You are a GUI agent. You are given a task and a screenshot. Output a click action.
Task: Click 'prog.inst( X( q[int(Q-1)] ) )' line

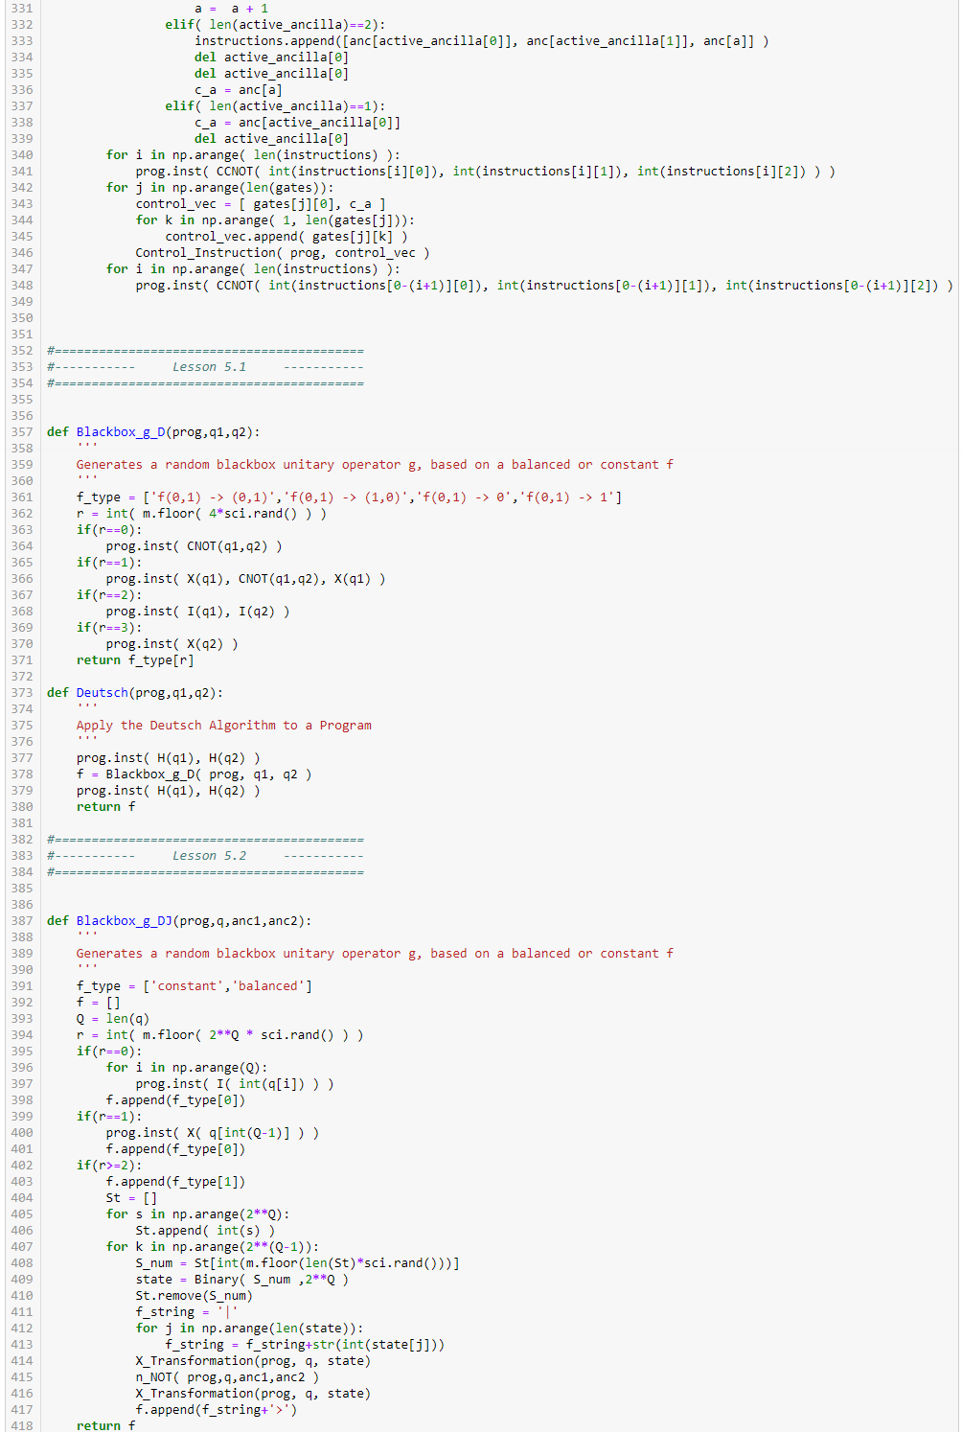pyautogui.click(x=213, y=1133)
